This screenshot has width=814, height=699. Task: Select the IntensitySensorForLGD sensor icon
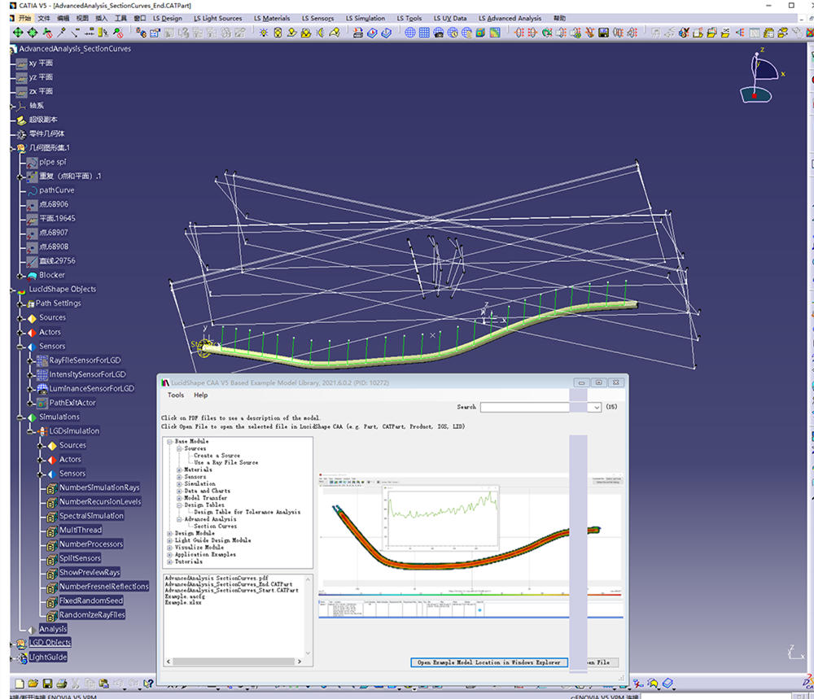pyautogui.click(x=42, y=374)
